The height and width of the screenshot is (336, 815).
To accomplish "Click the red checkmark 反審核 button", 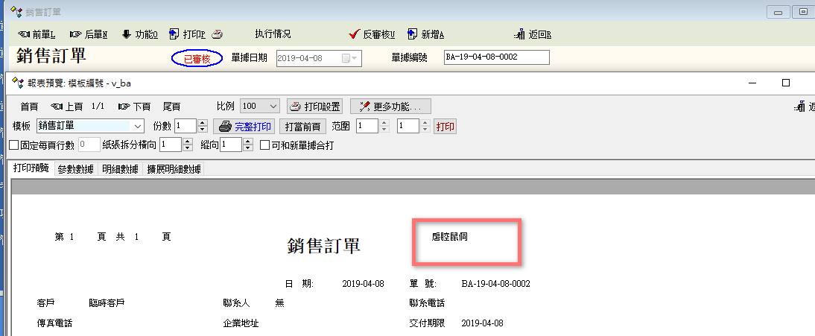I will click(x=372, y=34).
